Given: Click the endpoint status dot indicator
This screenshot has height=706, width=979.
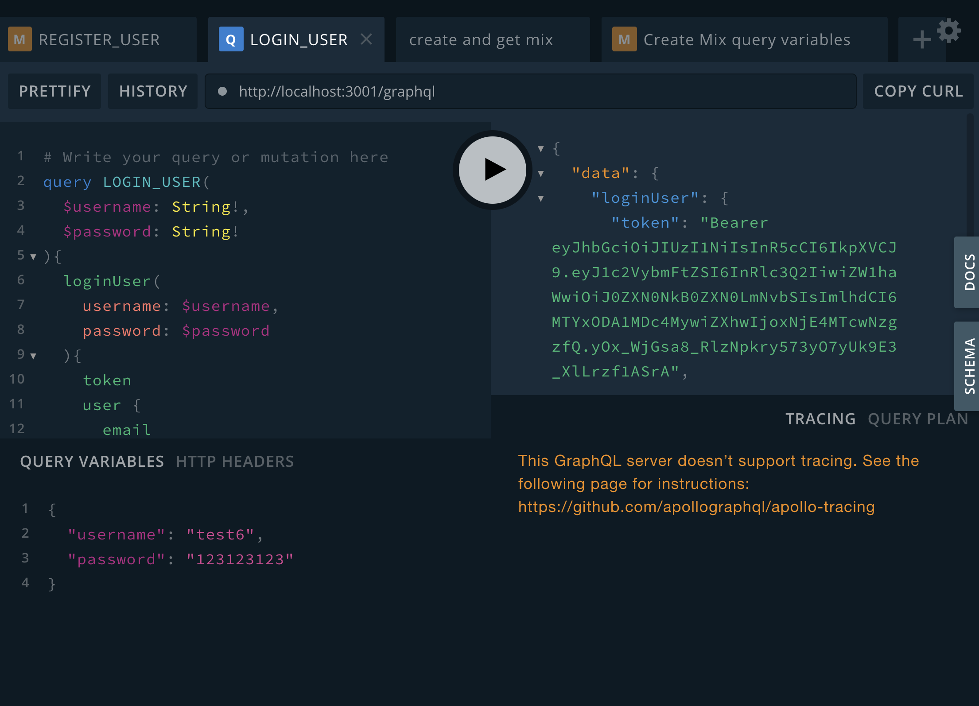Looking at the screenshot, I should point(222,91).
